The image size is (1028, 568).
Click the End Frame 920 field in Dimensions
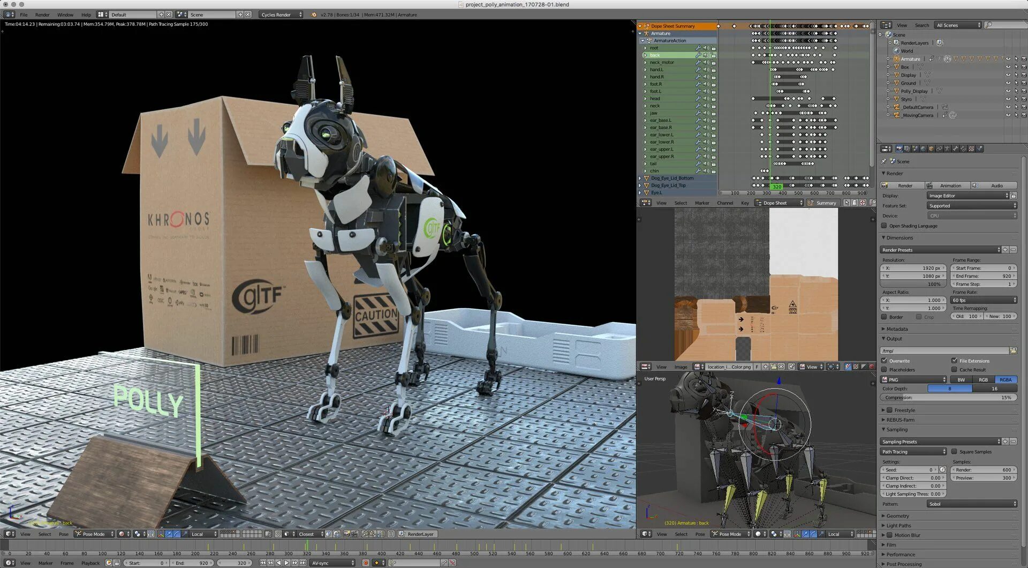coord(984,276)
